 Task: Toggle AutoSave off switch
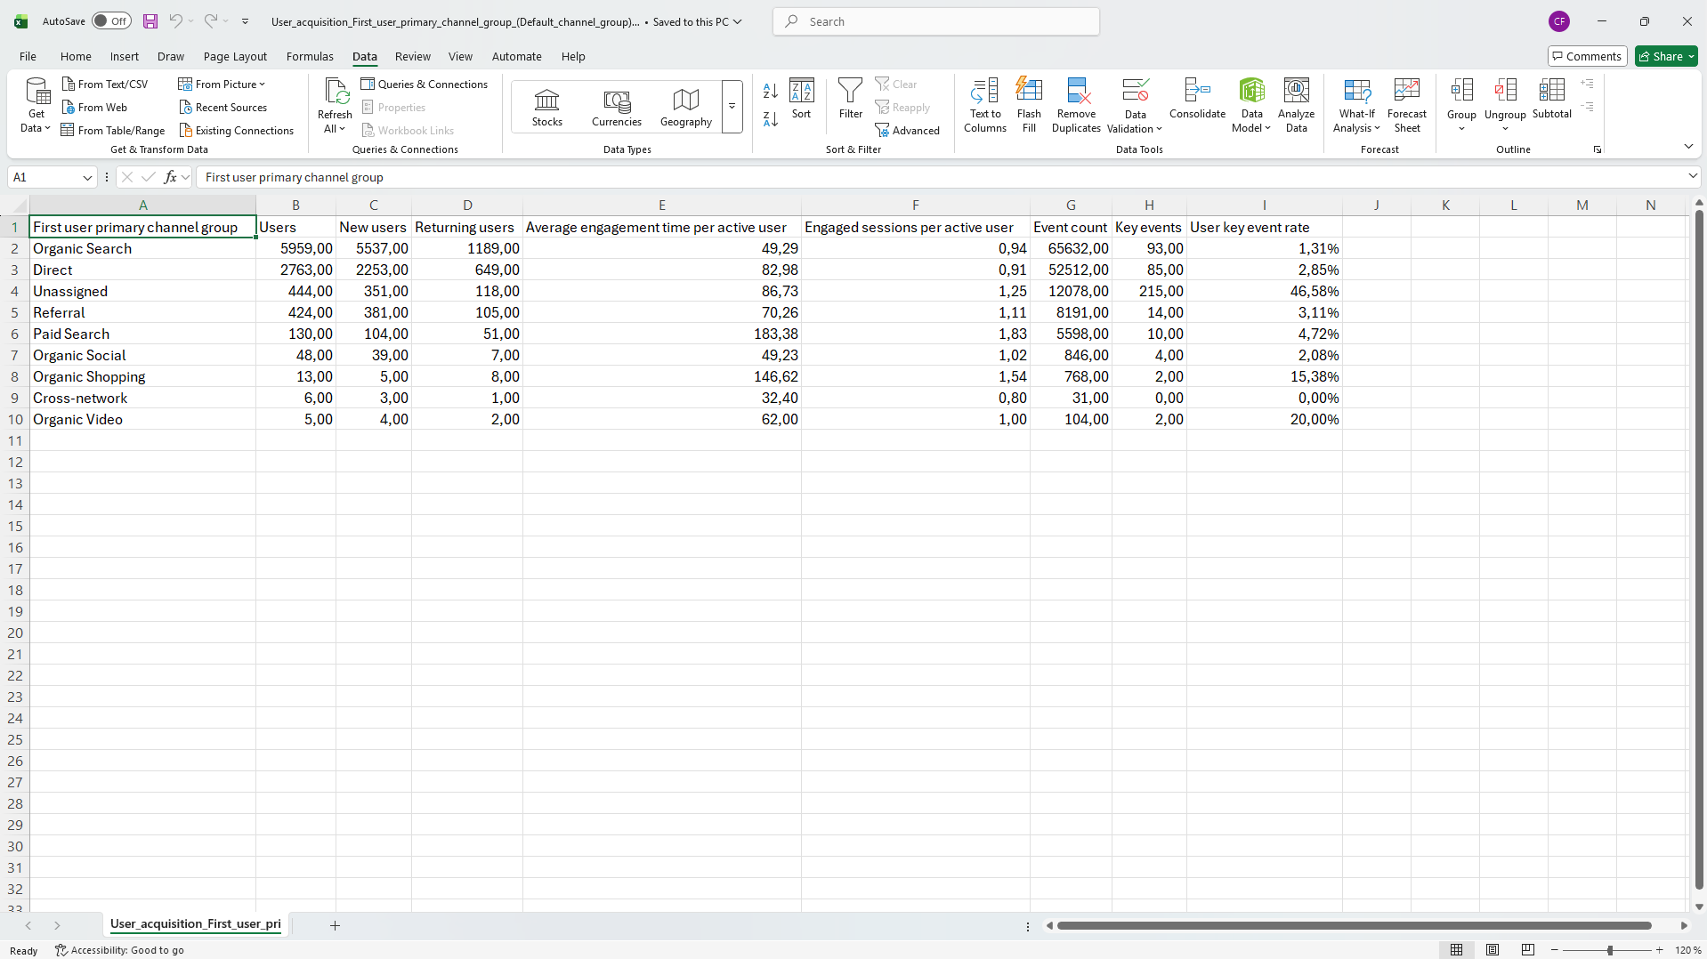pyautogui.click(x=110, y=20)
